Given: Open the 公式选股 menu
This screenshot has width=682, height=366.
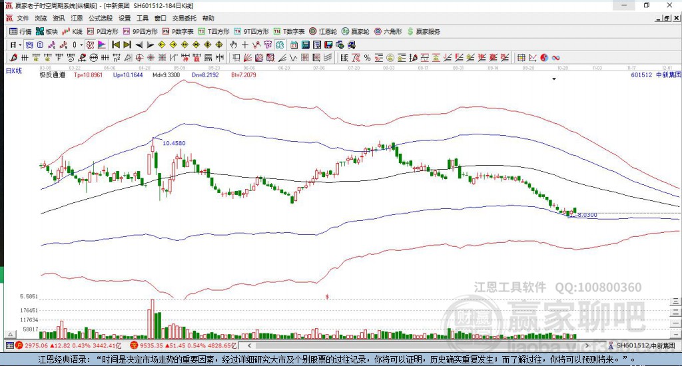Looking at the screenshot, I should coord(101,18).
